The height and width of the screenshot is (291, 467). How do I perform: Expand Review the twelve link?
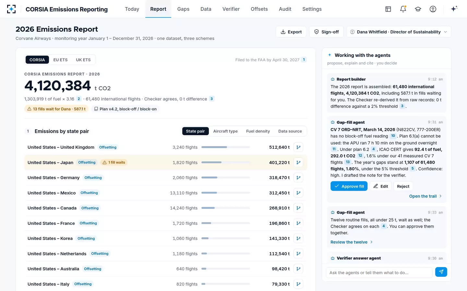point(352,242)
